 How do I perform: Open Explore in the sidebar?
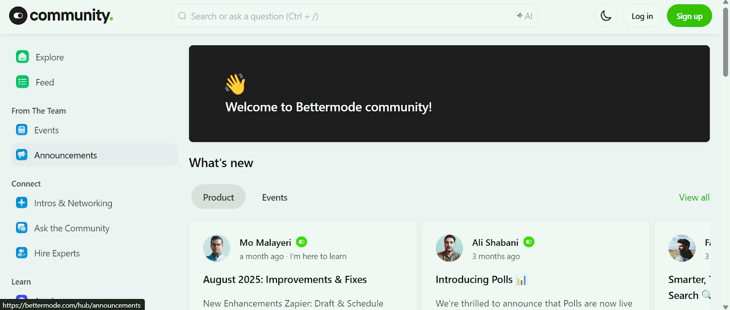[x=94, y=57]
